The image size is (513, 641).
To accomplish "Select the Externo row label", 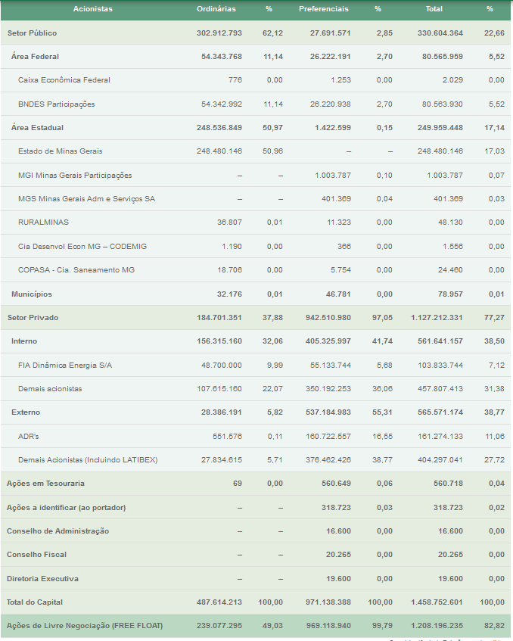I will (x=26, y=412).
